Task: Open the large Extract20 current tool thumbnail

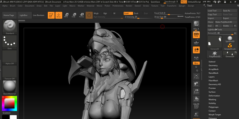Action: click(215, 43)
